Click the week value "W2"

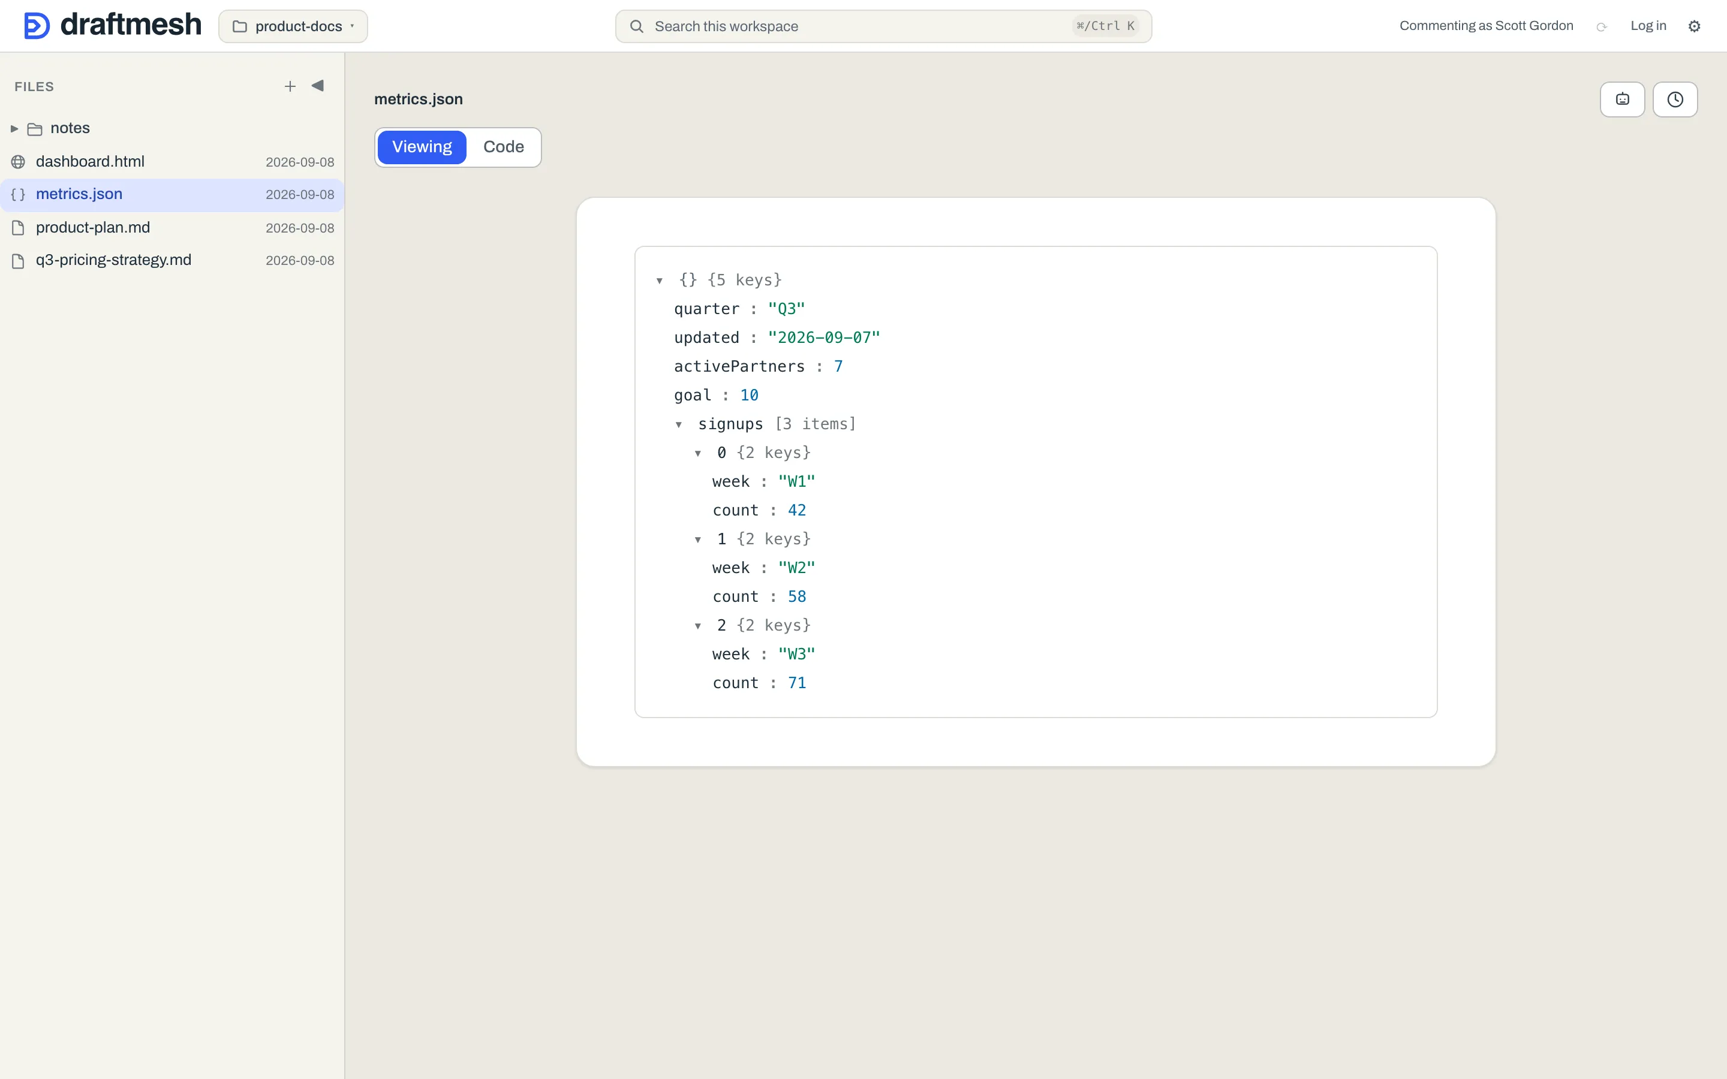796,568
